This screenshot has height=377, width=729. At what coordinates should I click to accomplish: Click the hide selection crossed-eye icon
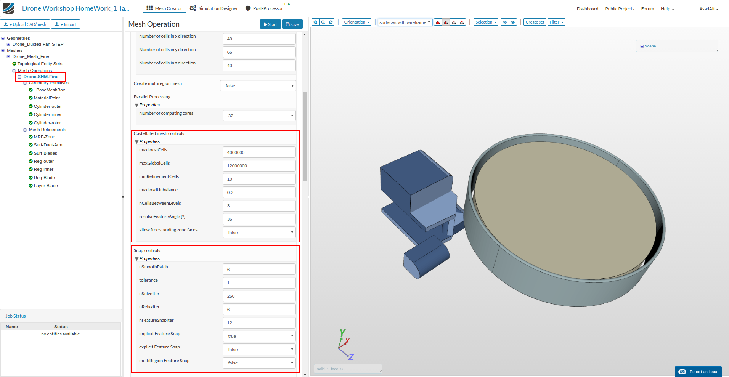[x=505, y=22]
